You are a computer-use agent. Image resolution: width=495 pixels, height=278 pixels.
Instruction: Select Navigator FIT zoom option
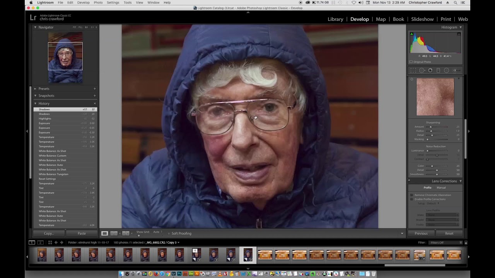[75, 27]
